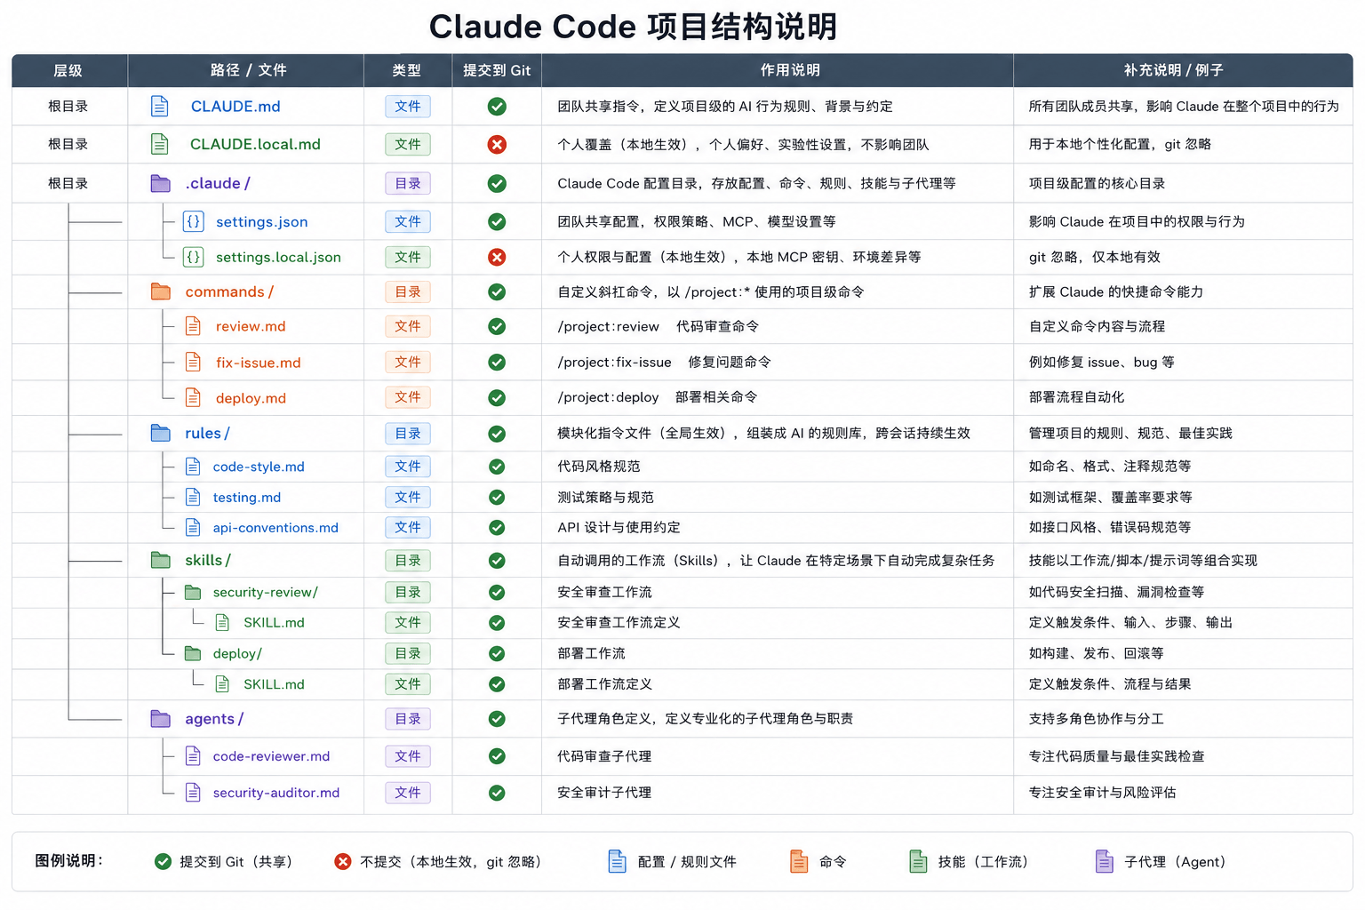Click the braces icon beside settings.json
This screenshot has height=910, width=1365.
[x=193, y=221]
